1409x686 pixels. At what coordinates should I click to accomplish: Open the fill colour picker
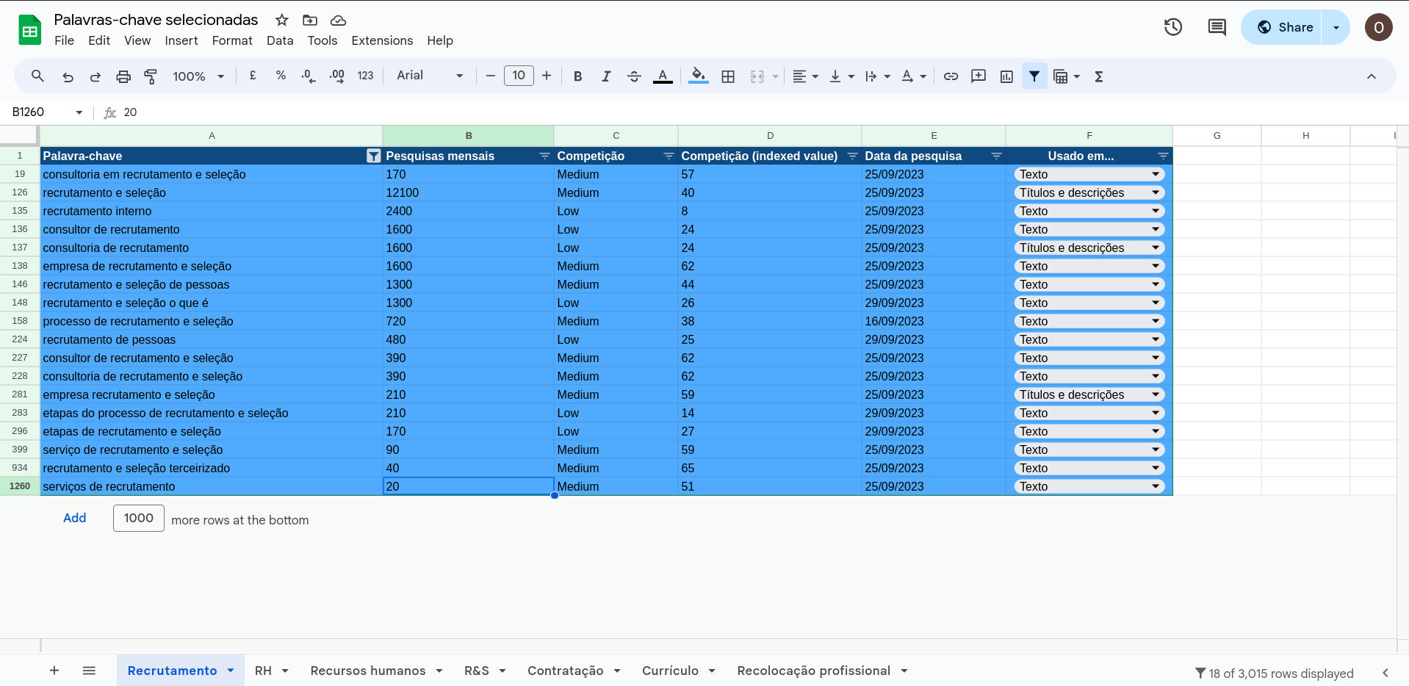699,76
